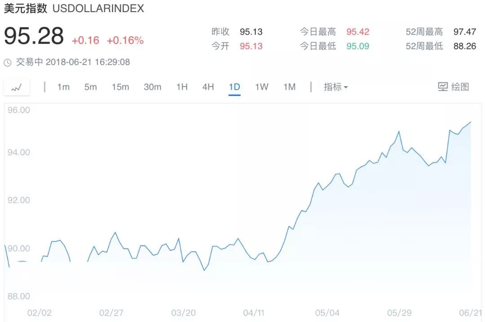Click the 52周最高 value 97.47
This screenshot has height=322, width=485.
tap(464, 32)
